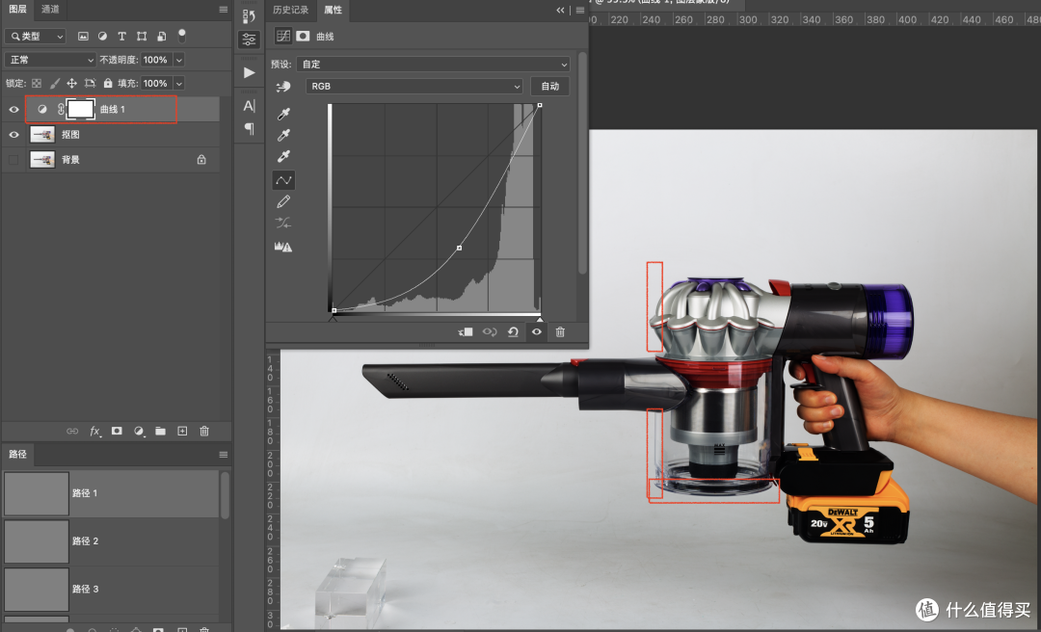1041x632 pixels.
Task: Toggle lock all padlock icon
Action: [108, 83]
